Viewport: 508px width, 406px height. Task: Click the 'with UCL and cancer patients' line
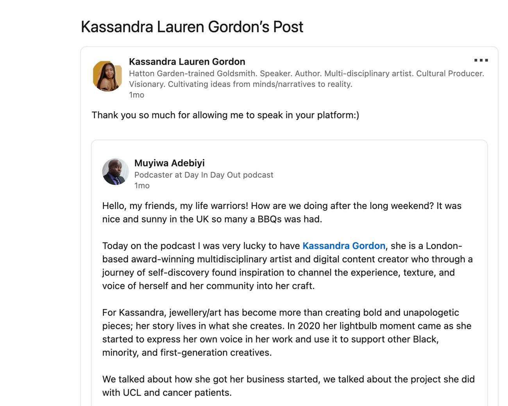click(167, 392)
